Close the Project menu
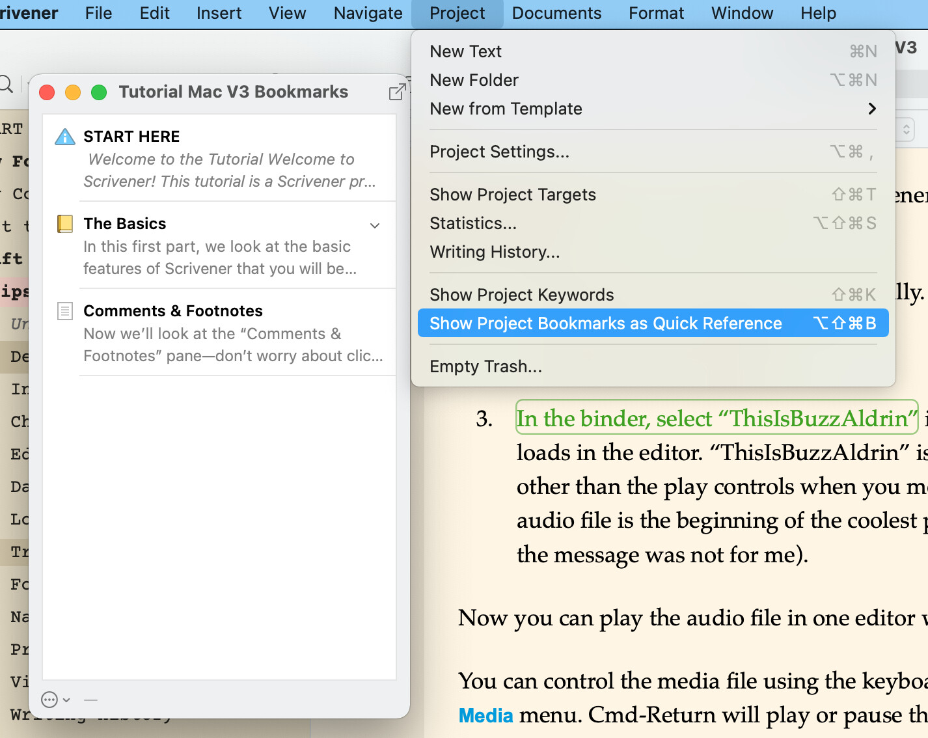Viewport: 928px width, 738px height. [x=457, y=13]
